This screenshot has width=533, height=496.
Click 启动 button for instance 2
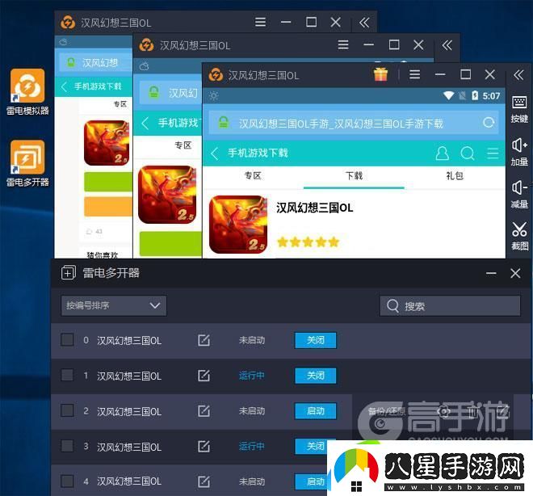(316, 411)
